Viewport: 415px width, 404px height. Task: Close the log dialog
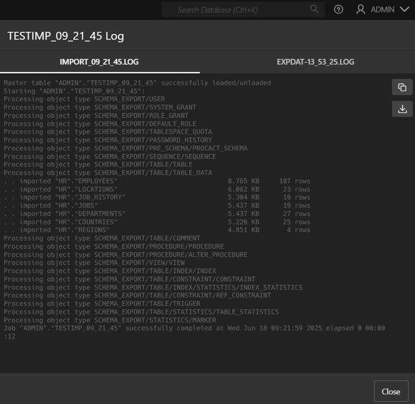coord(391,391)
